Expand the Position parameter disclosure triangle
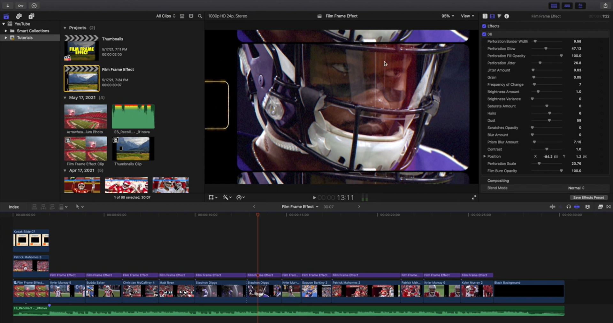 [x=485, y=156]
